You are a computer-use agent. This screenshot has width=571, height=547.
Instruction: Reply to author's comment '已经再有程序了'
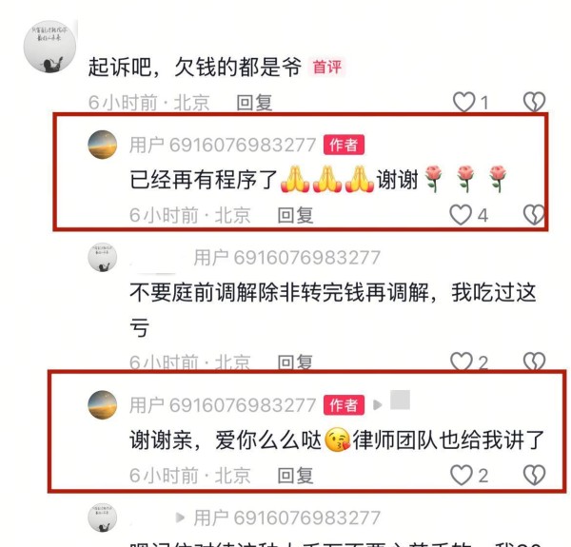tap(295, 215)
